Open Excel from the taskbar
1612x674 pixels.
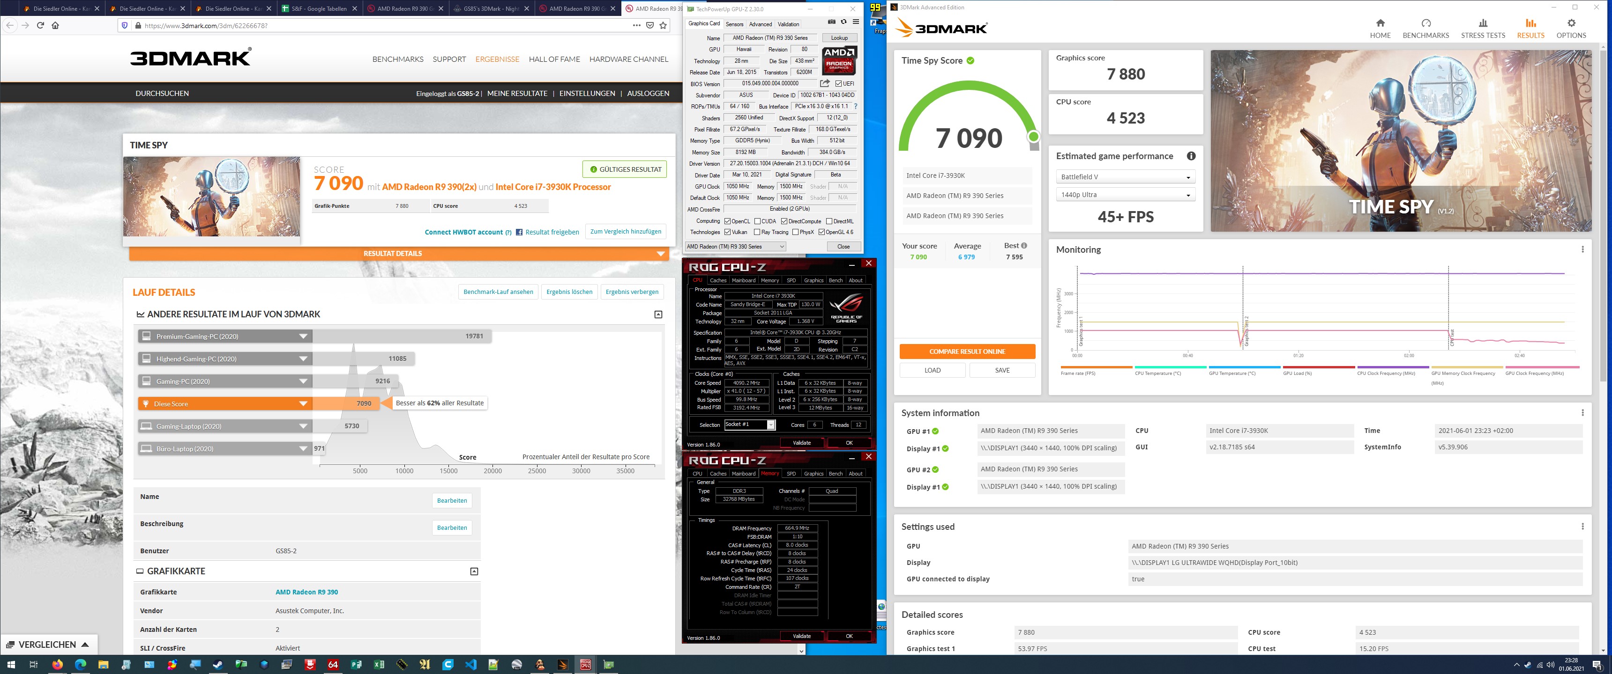379,665
